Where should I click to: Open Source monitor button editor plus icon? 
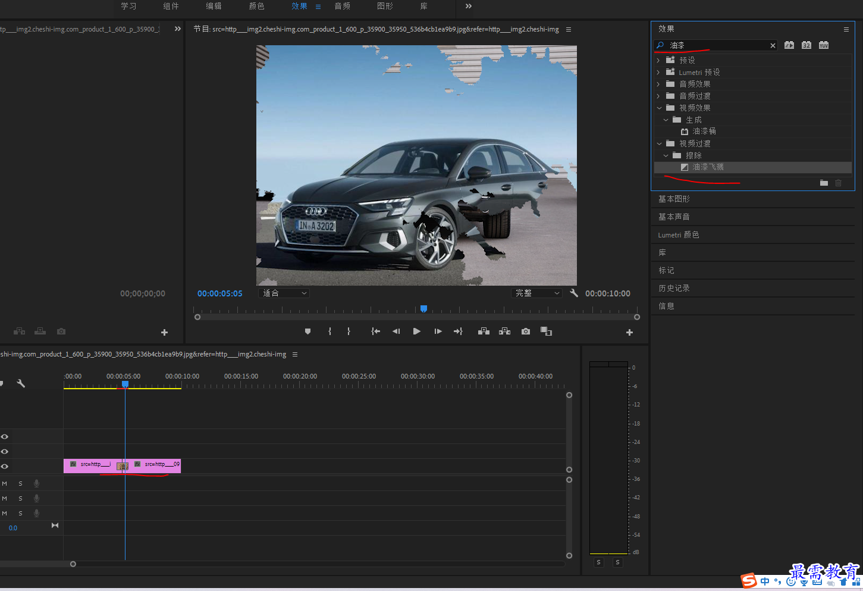coord(165,333)
